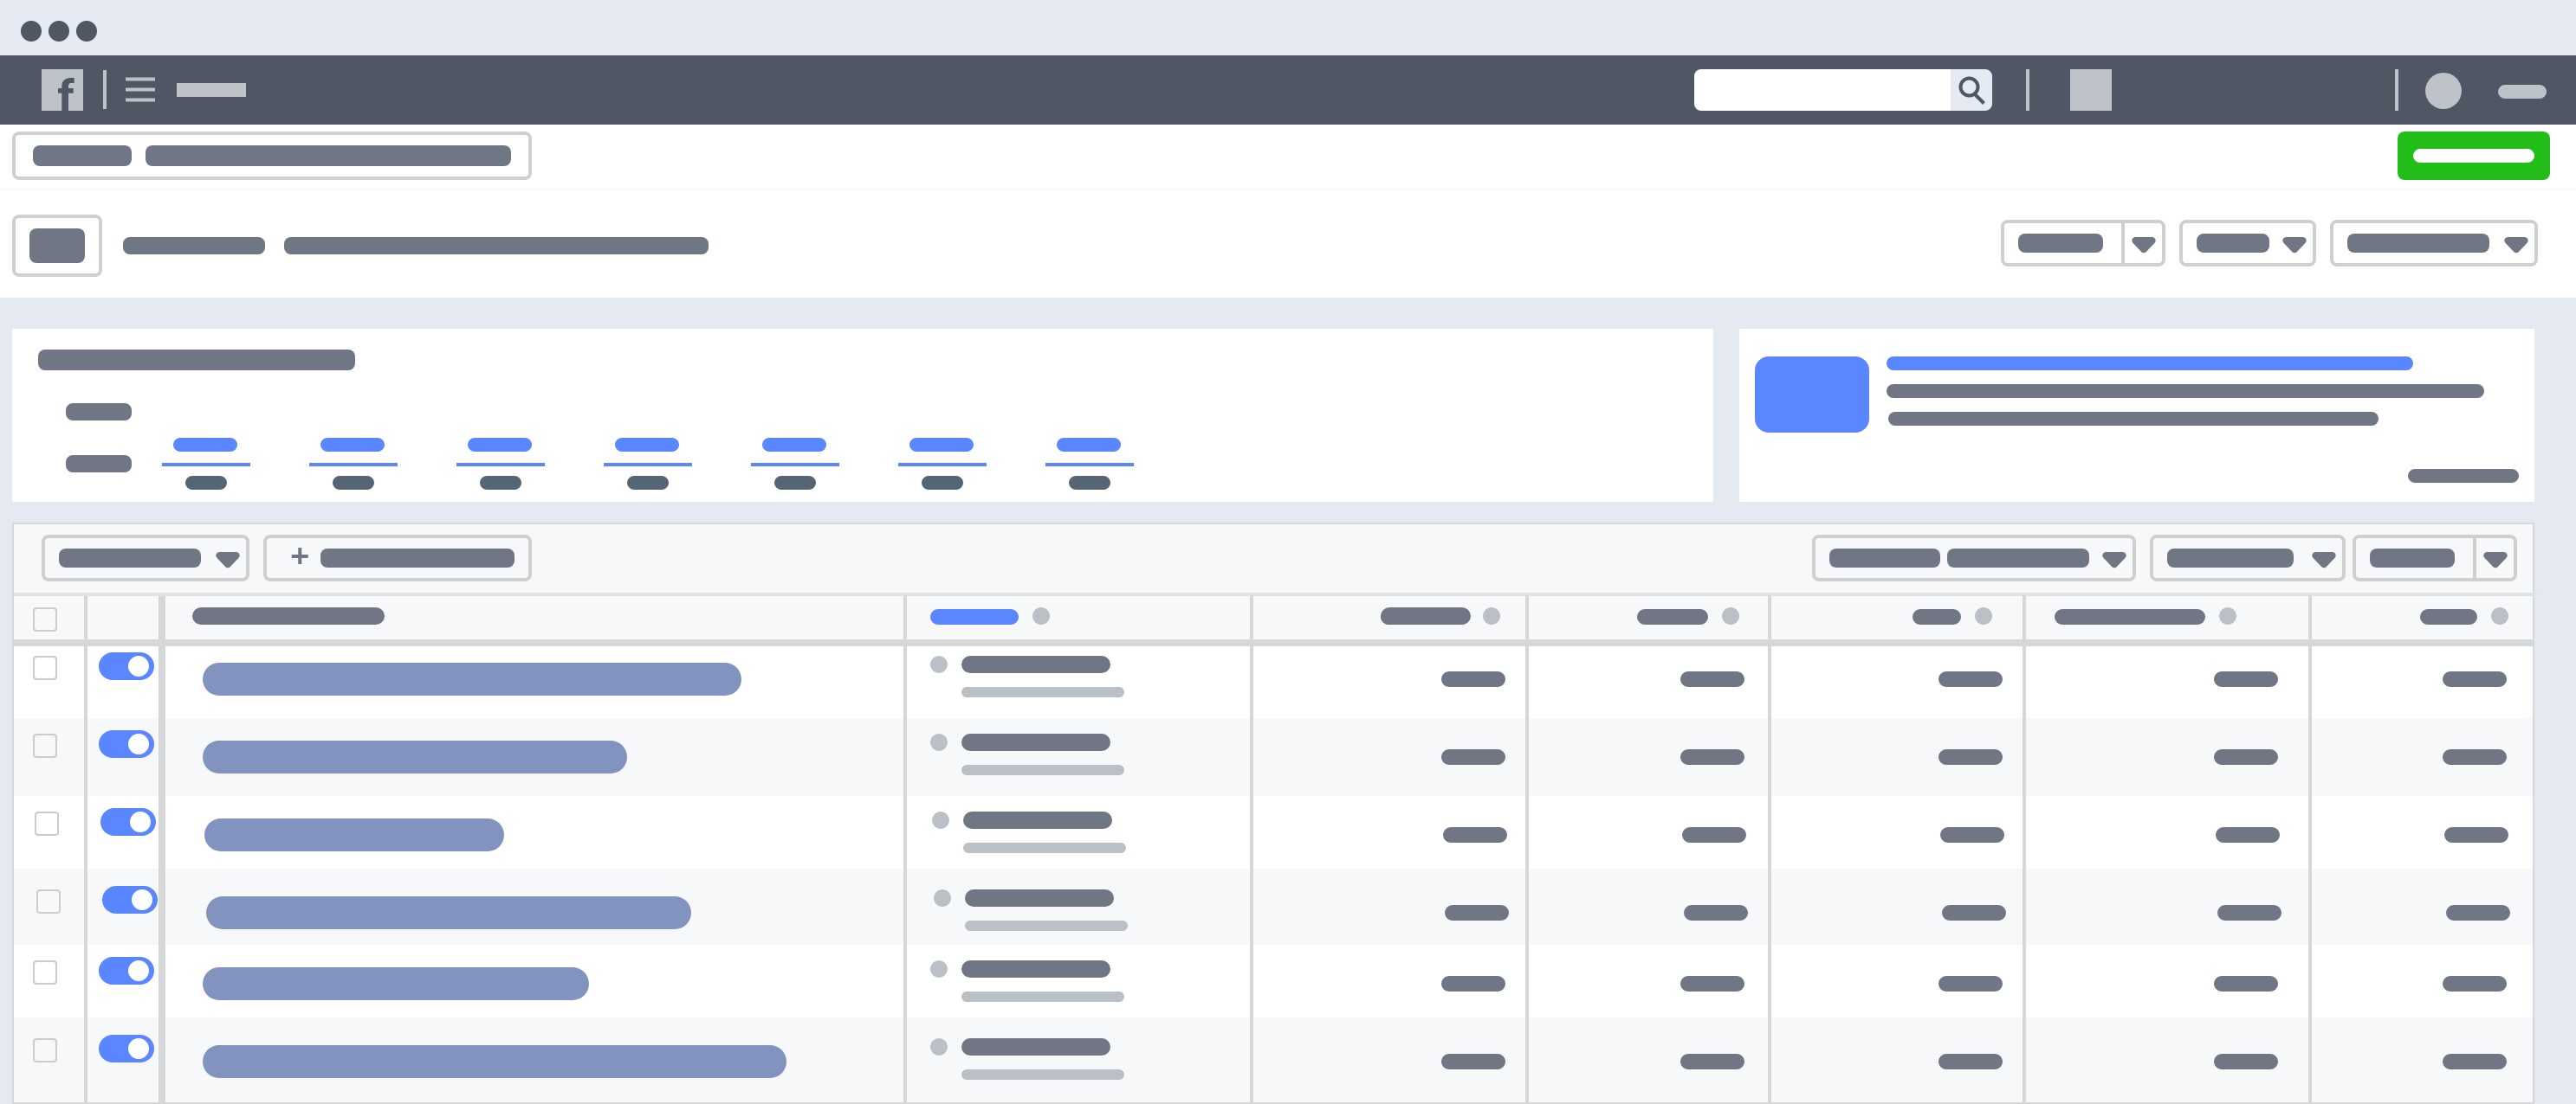Turn off the toggle switch in the first row

coord(126,666)
